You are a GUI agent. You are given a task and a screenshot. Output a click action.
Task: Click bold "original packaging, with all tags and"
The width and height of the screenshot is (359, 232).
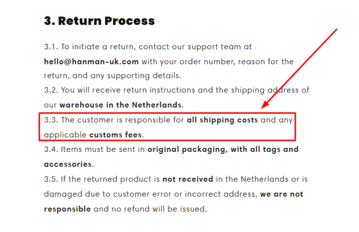click(x=223, y=149)
